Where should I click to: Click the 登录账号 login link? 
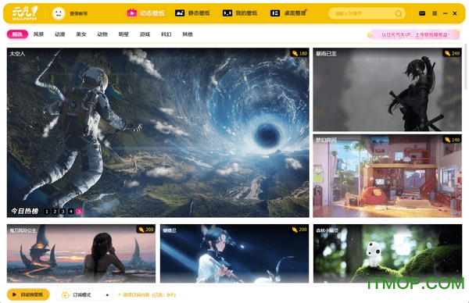click(79, 13)
